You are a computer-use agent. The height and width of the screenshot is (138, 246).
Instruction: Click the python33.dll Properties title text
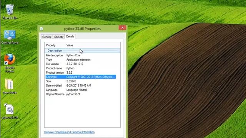(82, 29)
